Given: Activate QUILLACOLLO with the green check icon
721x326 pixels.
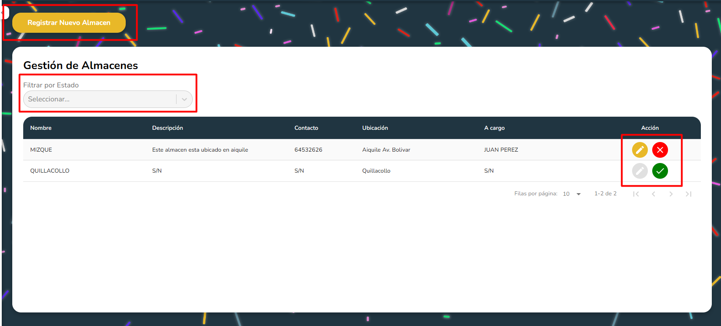Looking at the screenshot, I should coord(660,171).
